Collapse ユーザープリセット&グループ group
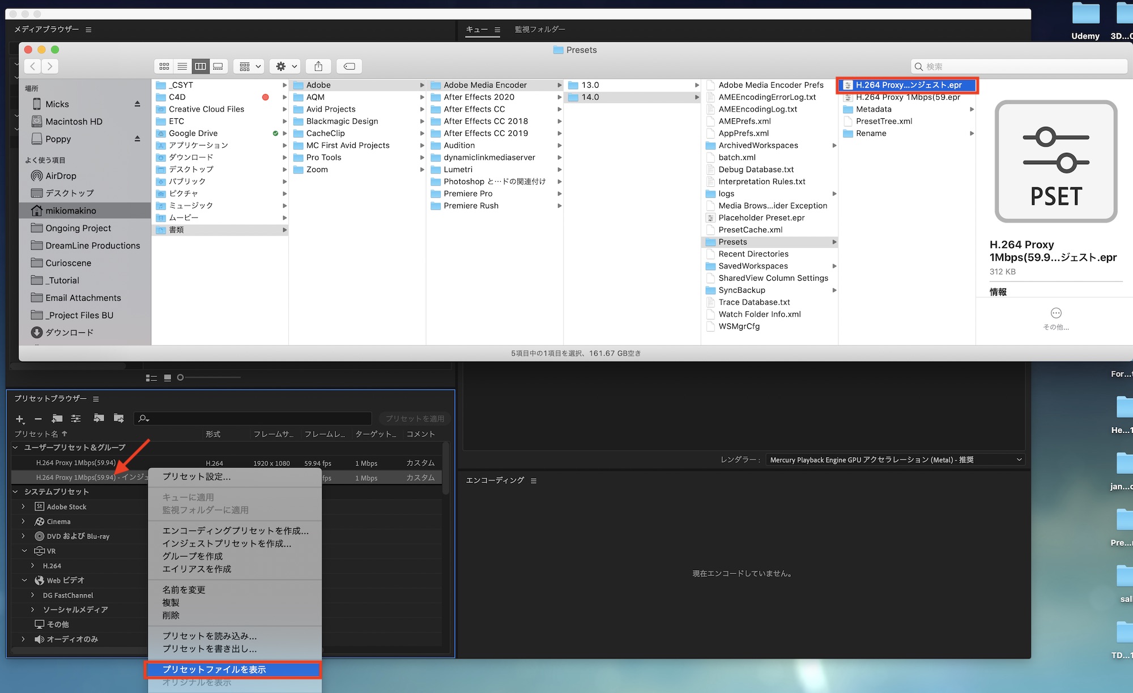The height and width of the screenshot is (693, 1133). (15, 447)
